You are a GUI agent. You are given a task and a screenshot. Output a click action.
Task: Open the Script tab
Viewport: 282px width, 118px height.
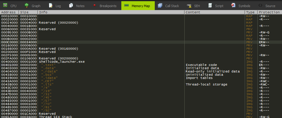[216, 6]
